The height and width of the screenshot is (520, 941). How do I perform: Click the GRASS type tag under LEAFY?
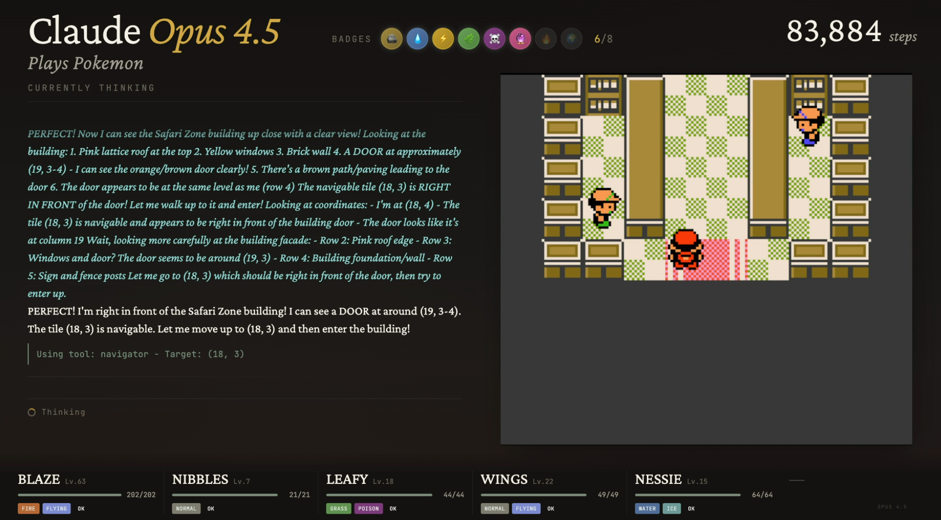click(x=339, y=508)
